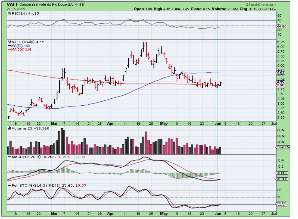Click the MA(200) 3.96 legend text
This screenshot has width=298, height=219.
click(21, 49)
